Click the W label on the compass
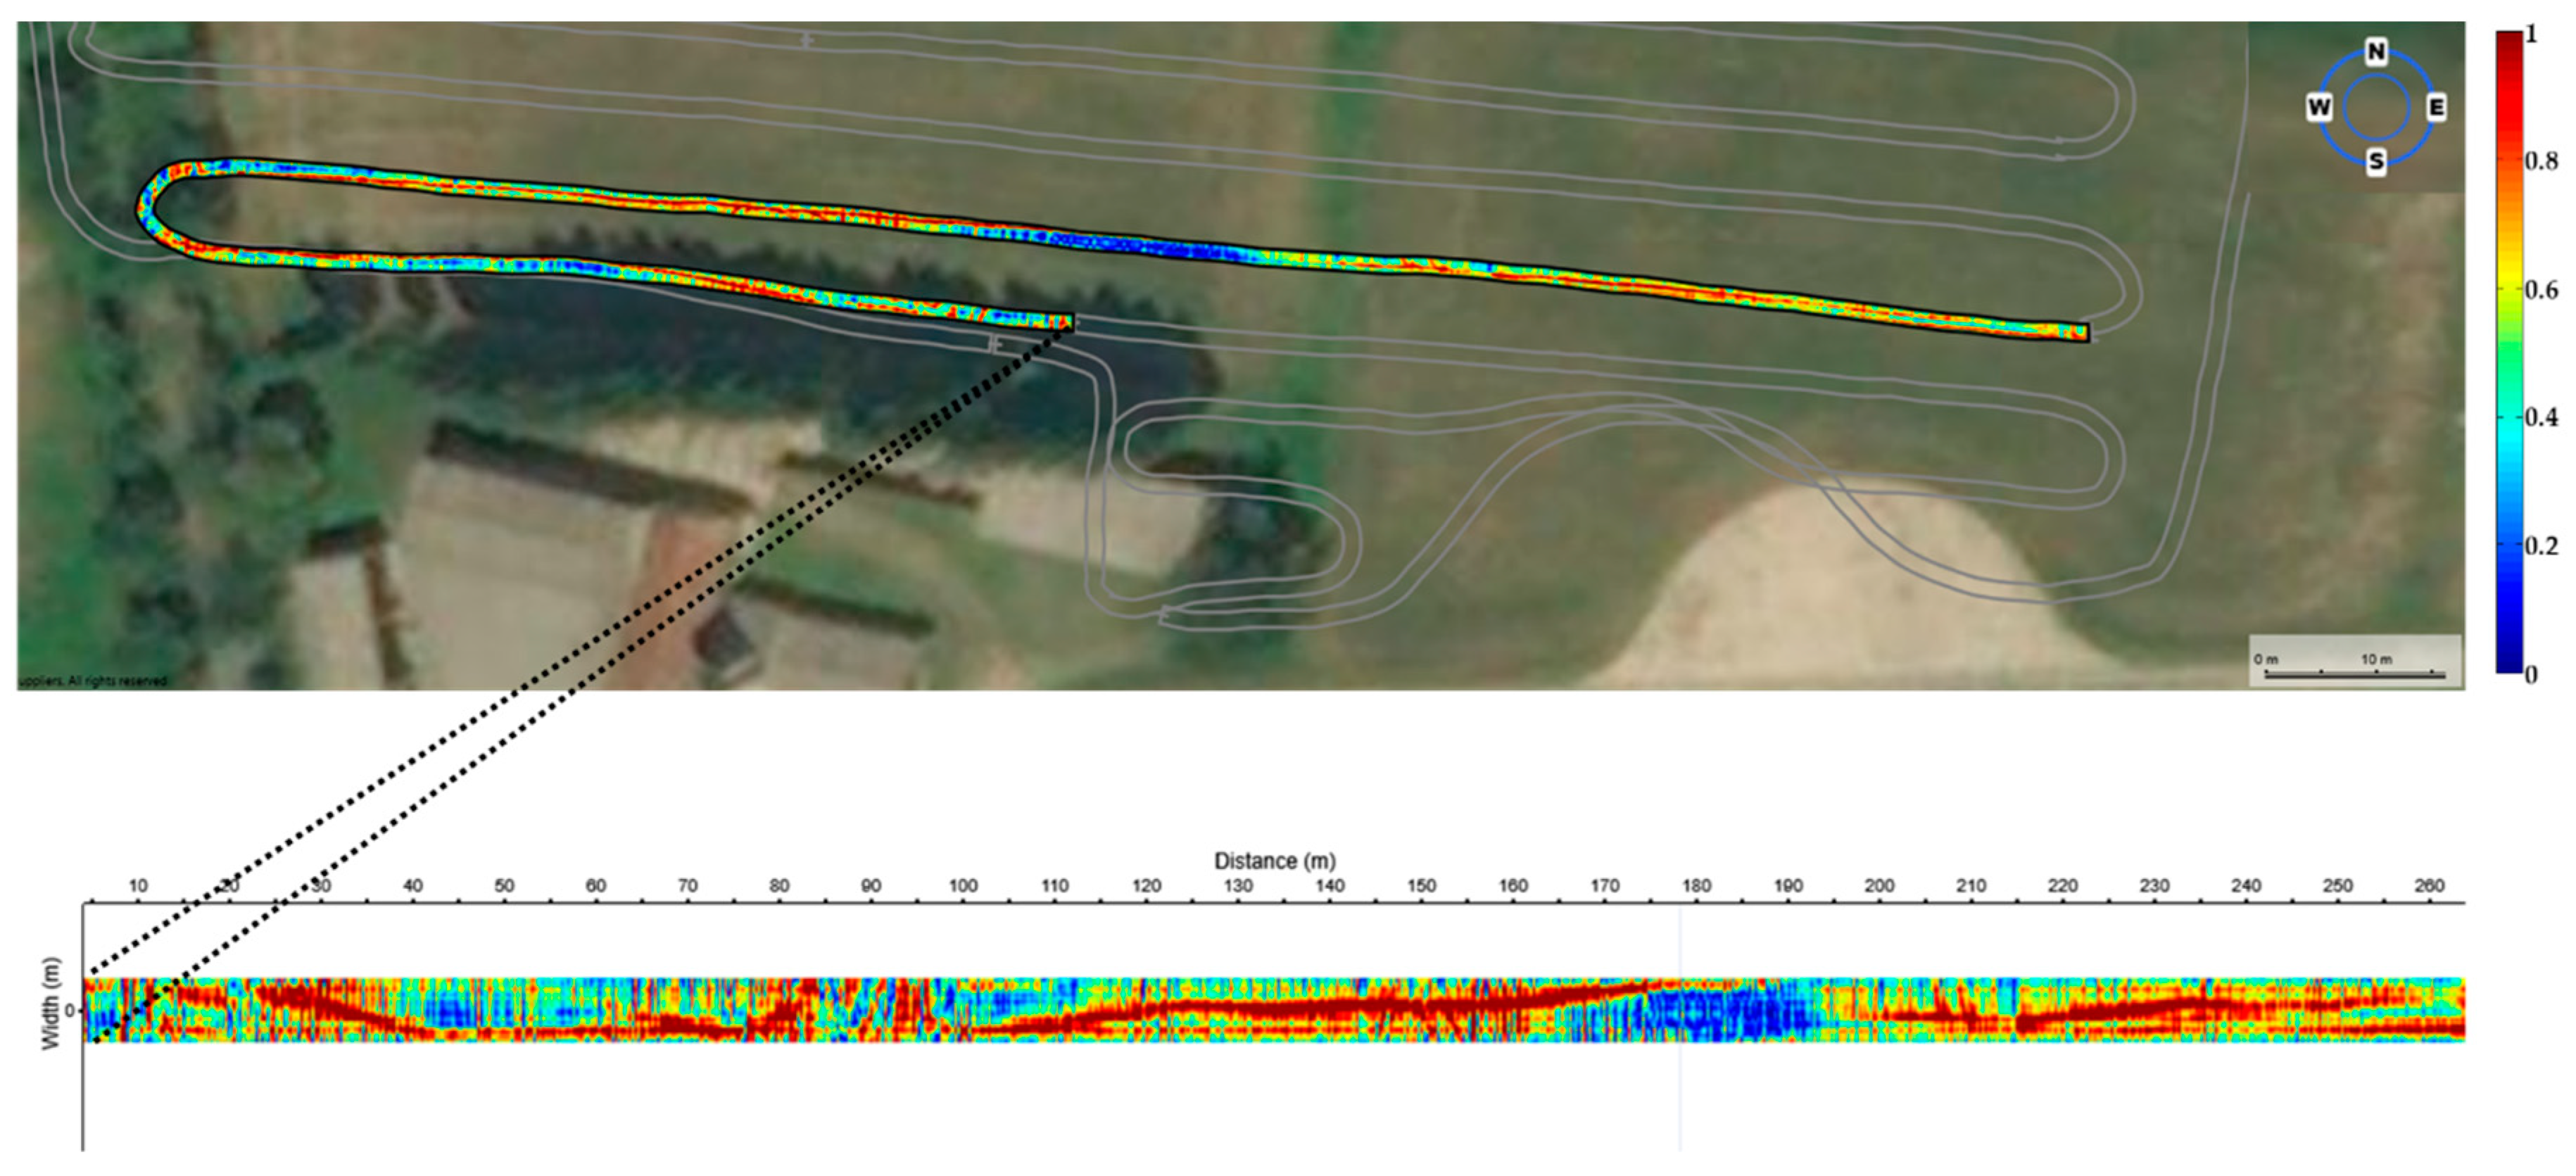The width and height of the screenshot is (2576, 1176). click(x=2319, y=106)
